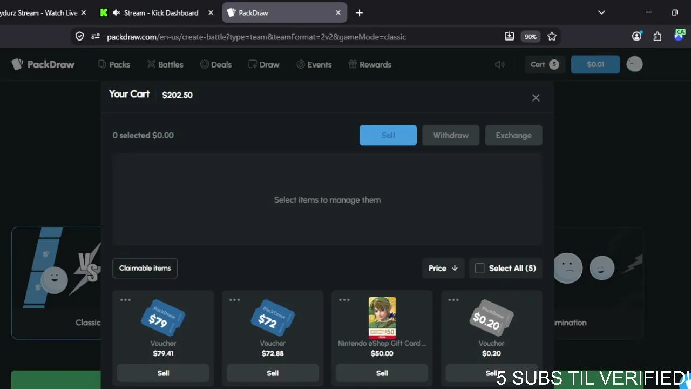Open the Price sort dropdown

point(443,268)
